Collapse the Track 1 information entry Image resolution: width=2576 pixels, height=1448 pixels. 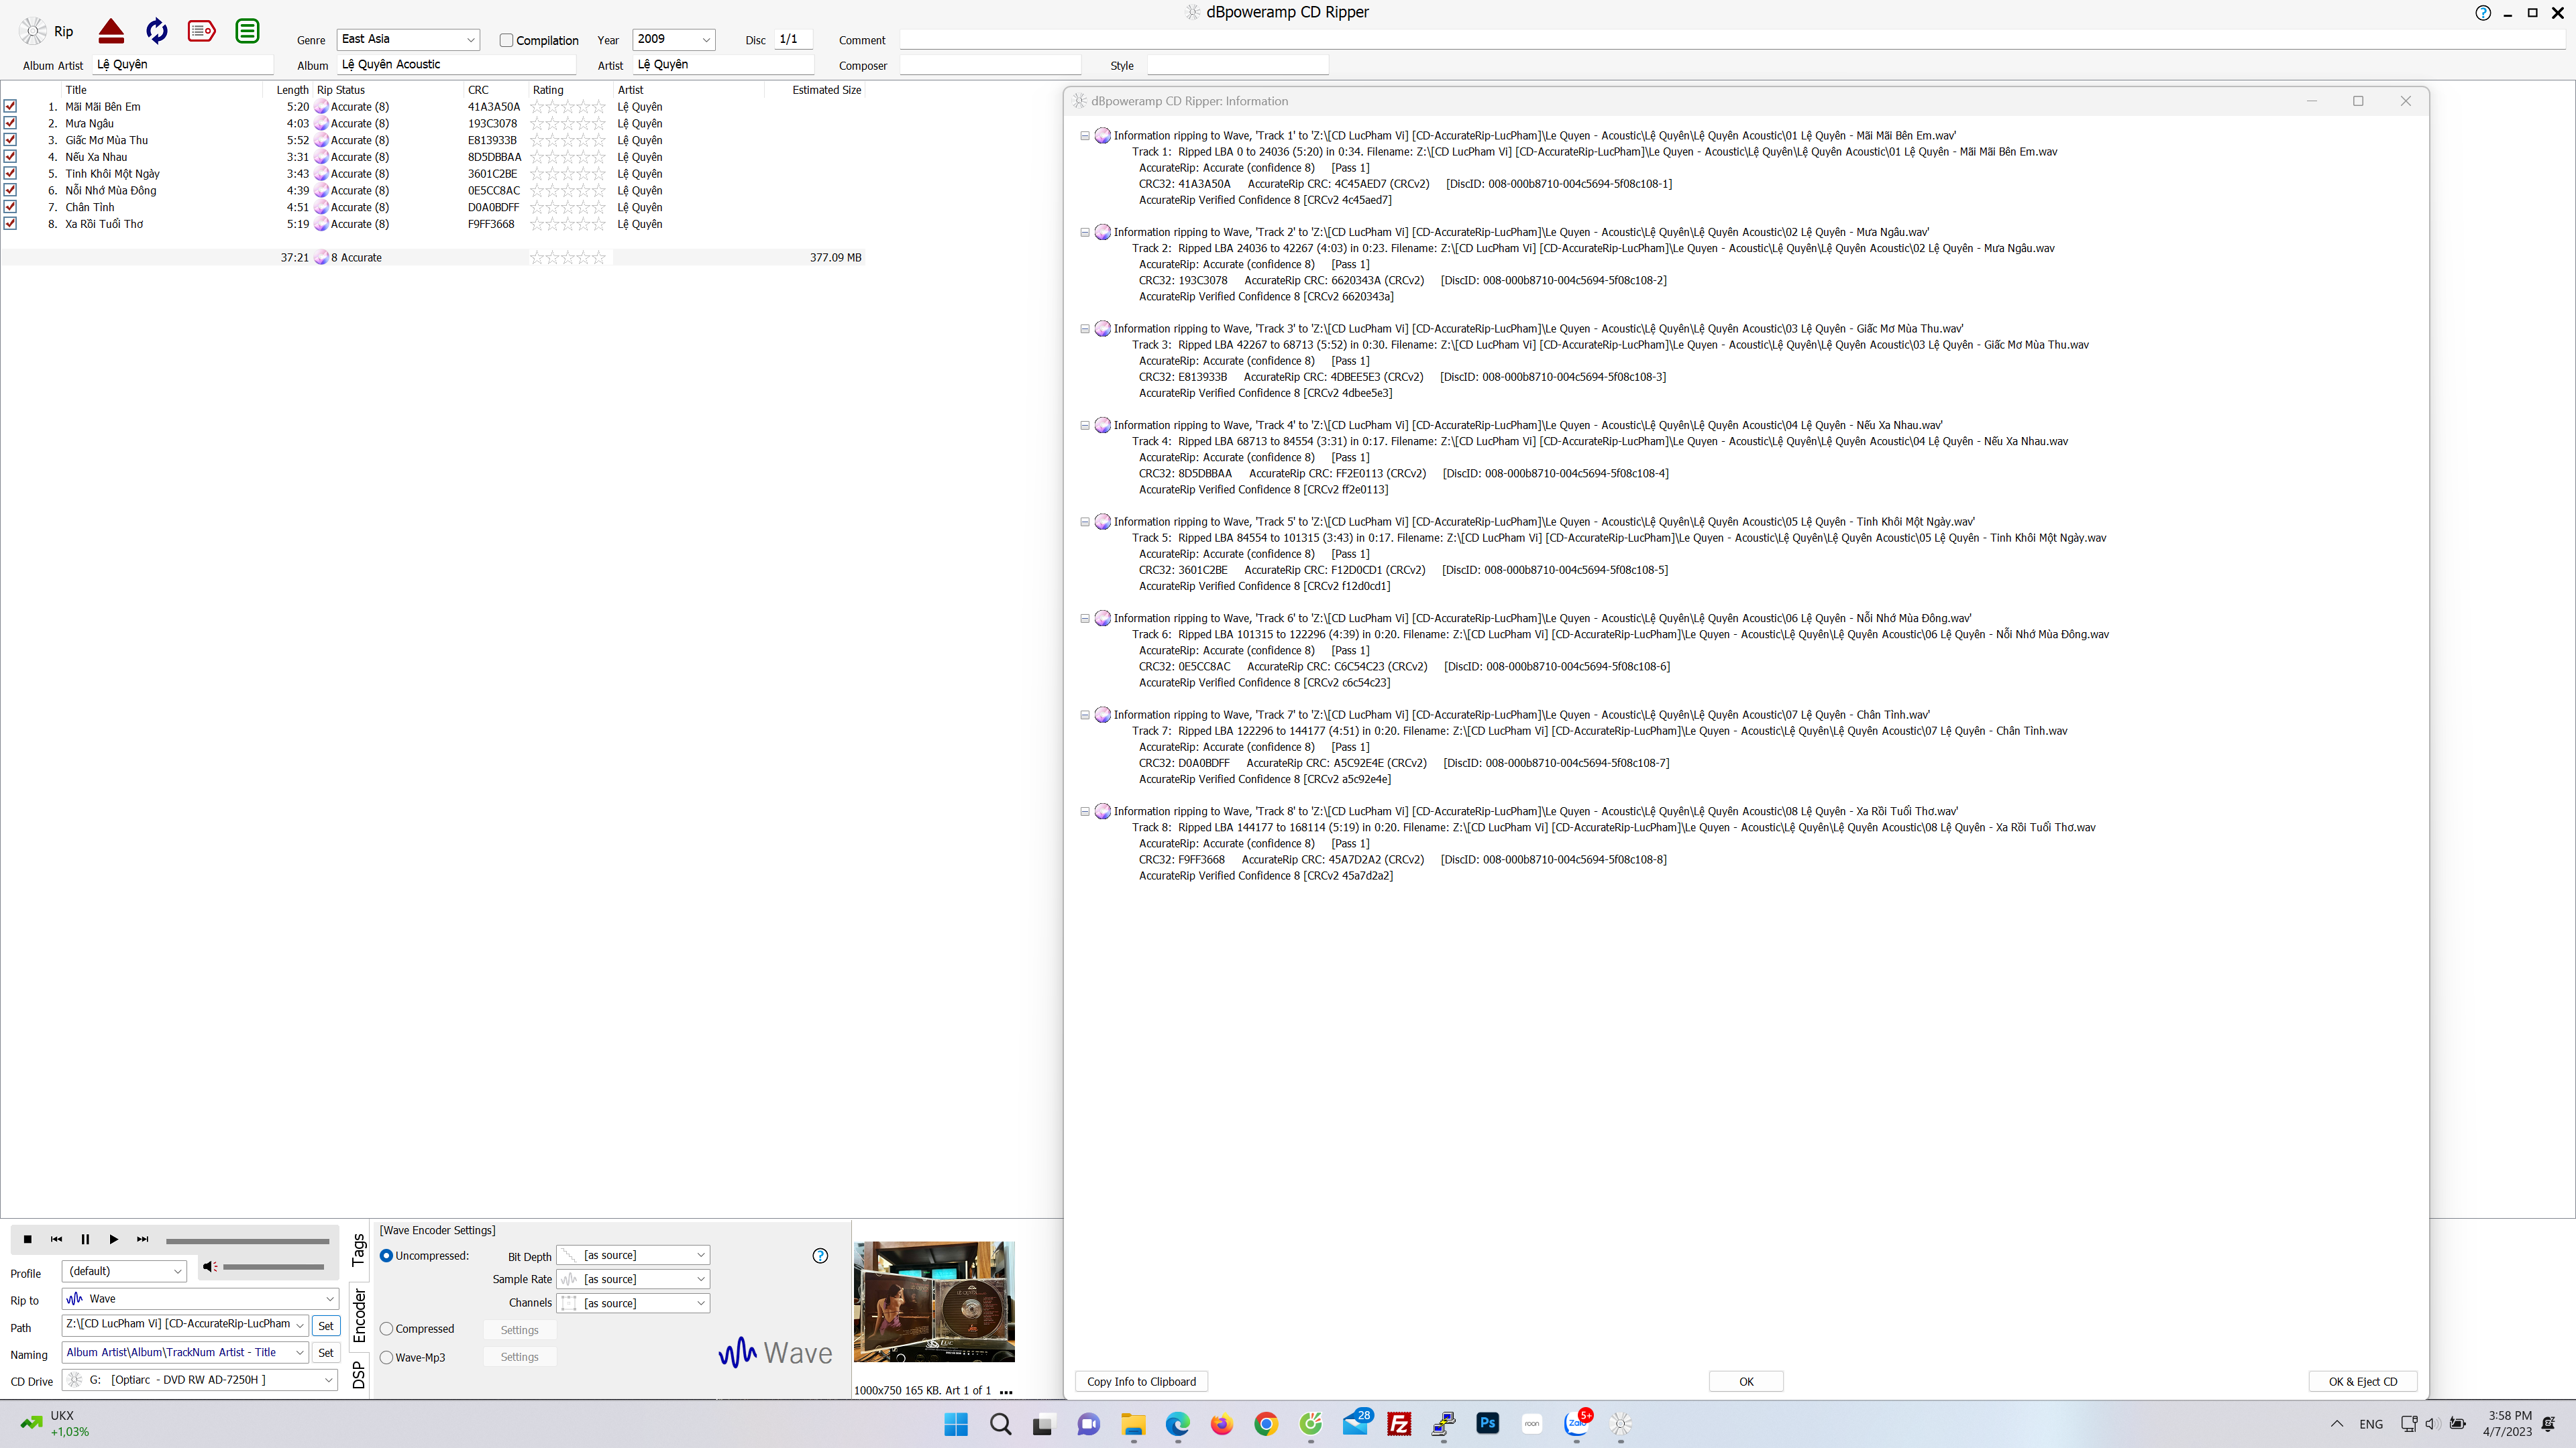pyautogui.click(x=1085, y=136)
